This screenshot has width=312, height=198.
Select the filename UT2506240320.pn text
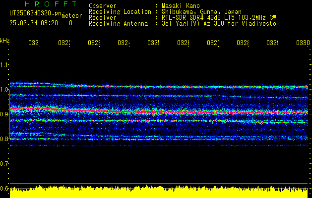point(36,13)
